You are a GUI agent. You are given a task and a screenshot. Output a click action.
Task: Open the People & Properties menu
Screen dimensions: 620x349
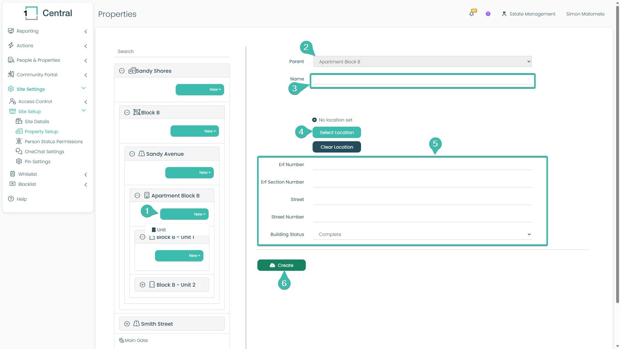47,60
